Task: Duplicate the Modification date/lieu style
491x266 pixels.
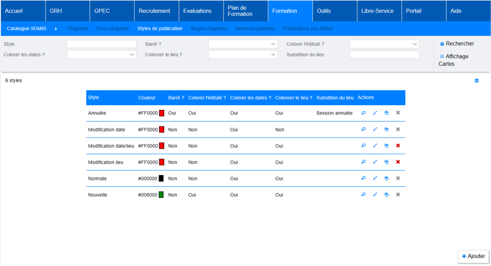Action: (386, 146)
